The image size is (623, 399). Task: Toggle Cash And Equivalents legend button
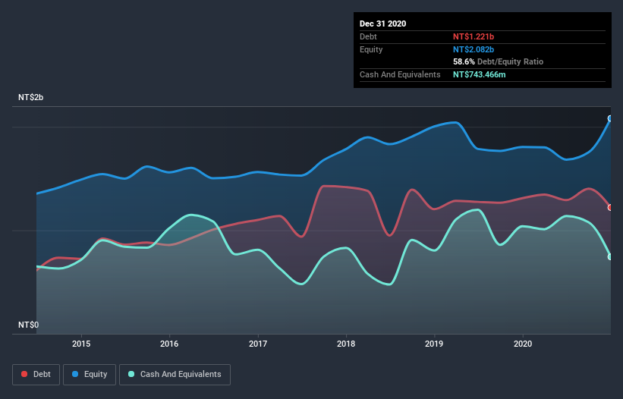click(175, 375)
